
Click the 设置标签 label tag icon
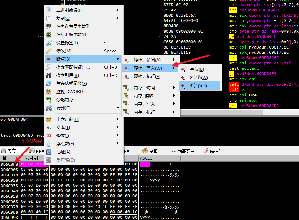pos(49,43)
